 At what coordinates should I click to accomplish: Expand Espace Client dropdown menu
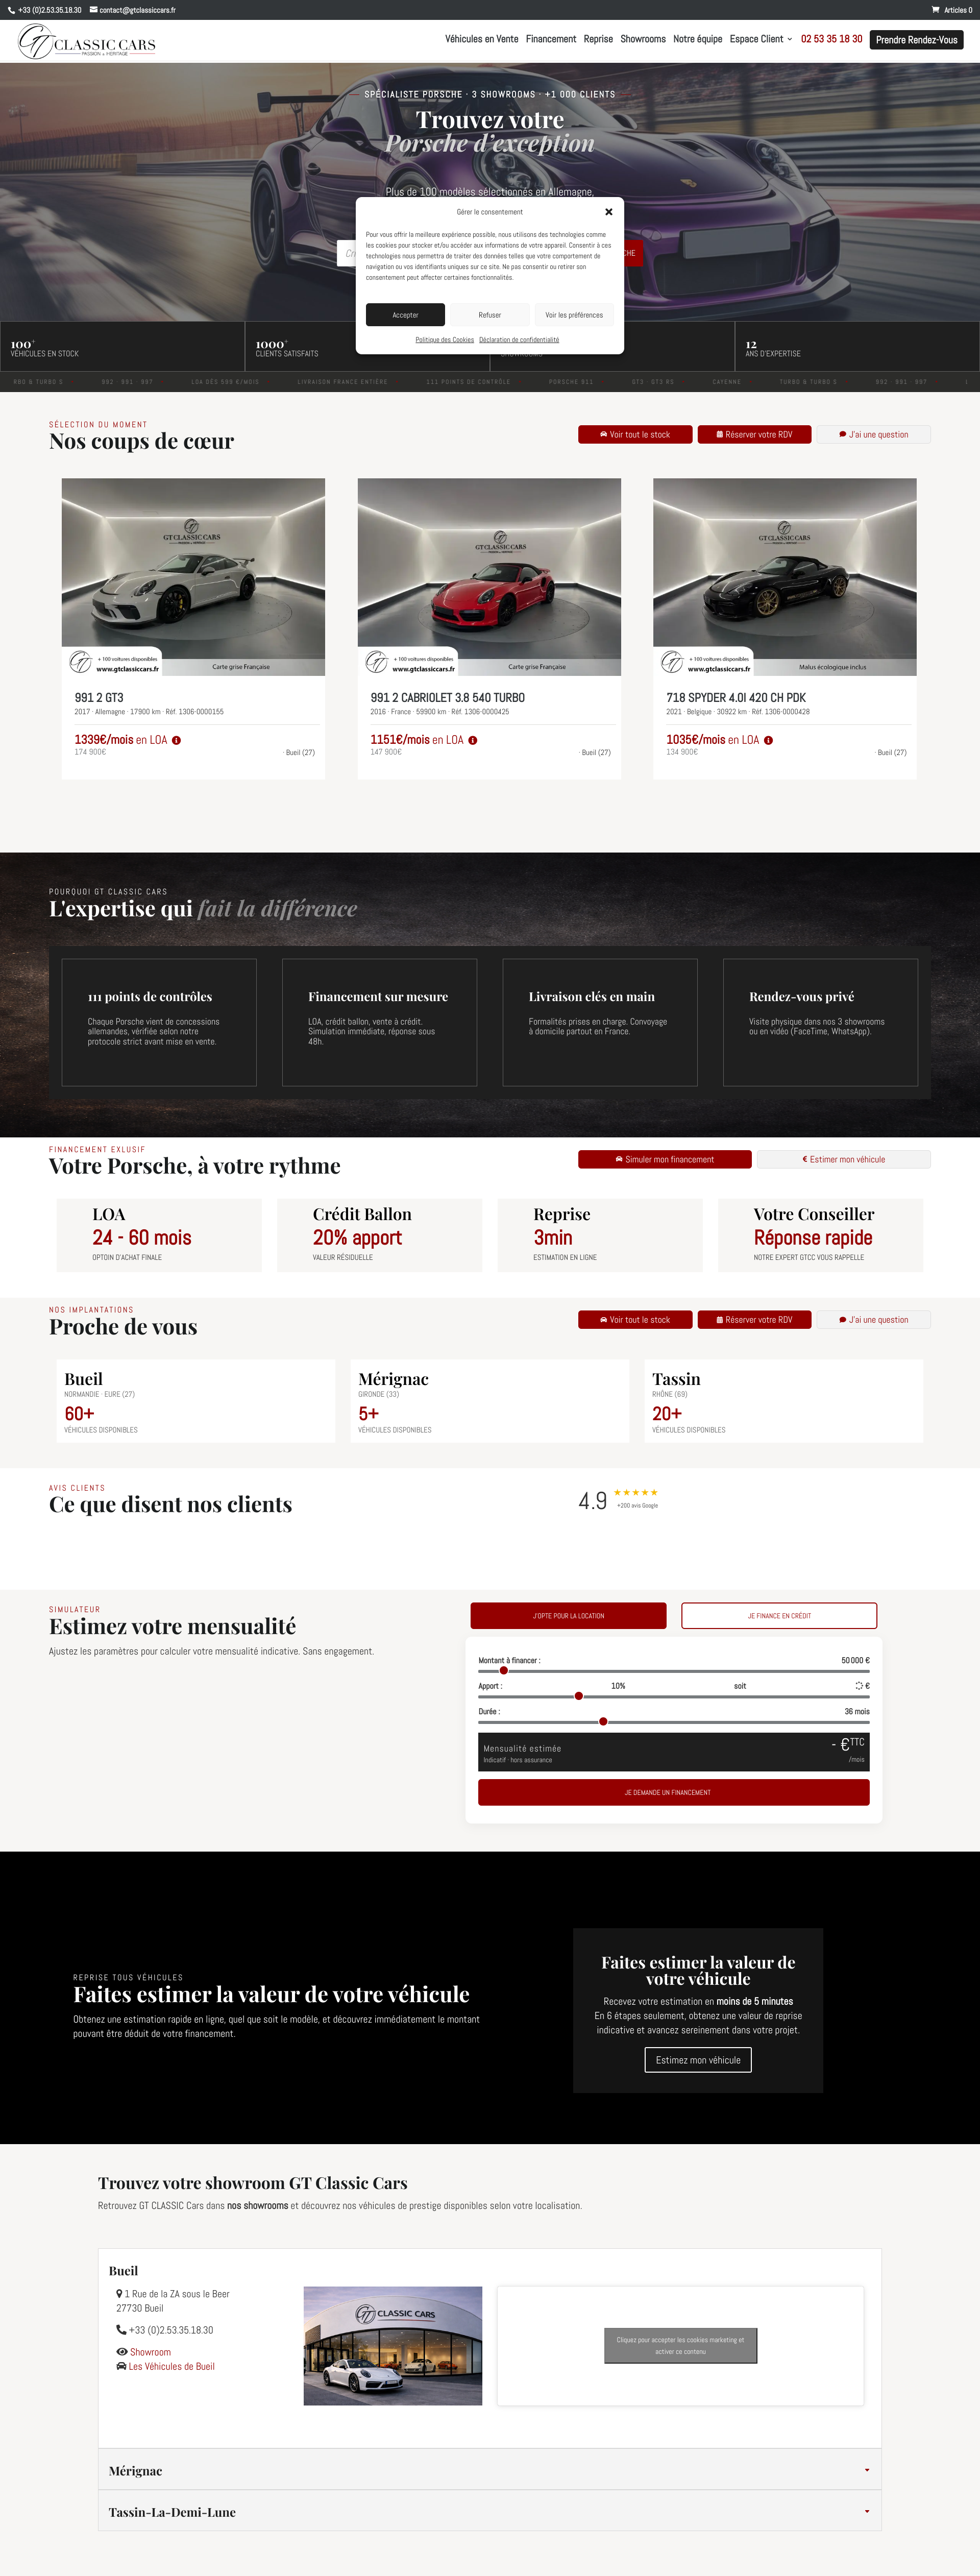(x=760, y=39)
